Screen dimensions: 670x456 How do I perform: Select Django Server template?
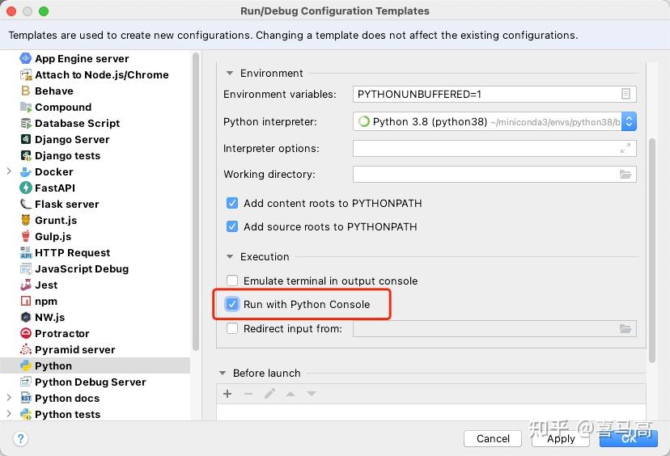[x=72, y=139]
